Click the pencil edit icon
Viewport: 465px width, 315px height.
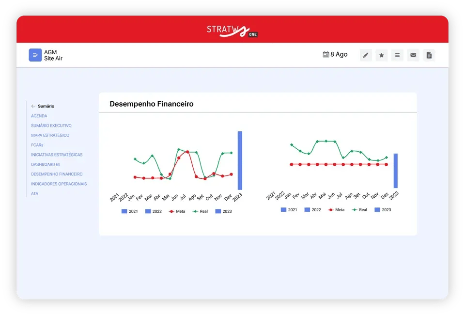coord(366,55)
